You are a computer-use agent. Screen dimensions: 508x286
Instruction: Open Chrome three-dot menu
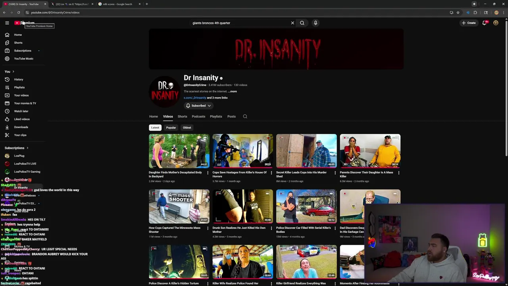click(x=503, y=12)
